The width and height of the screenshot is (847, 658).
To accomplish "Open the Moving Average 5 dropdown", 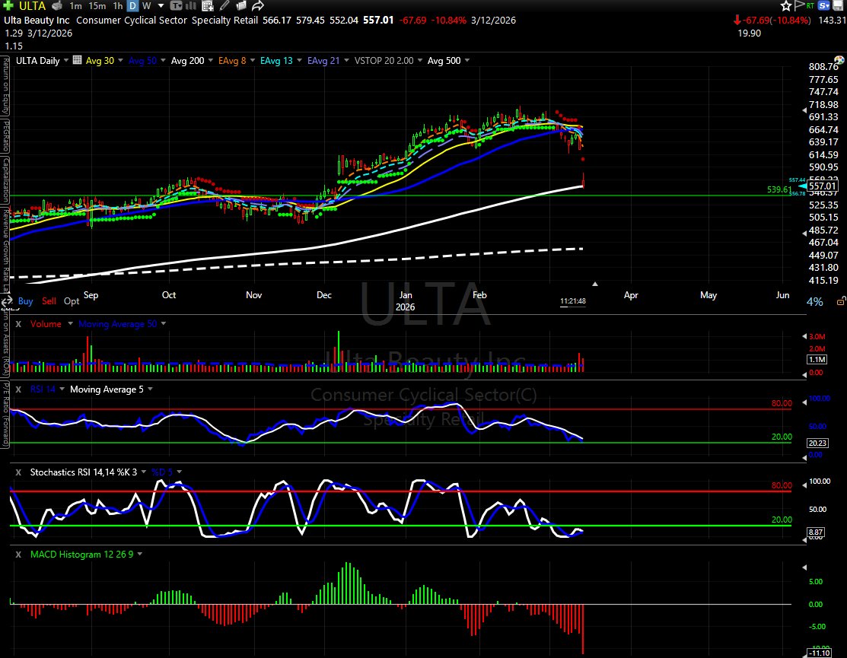I will click(150, 389).
